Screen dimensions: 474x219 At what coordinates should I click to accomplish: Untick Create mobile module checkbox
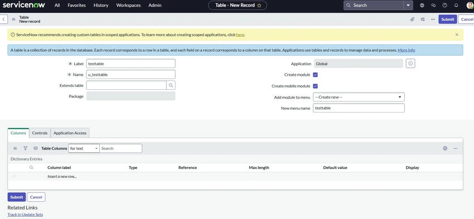315,86
